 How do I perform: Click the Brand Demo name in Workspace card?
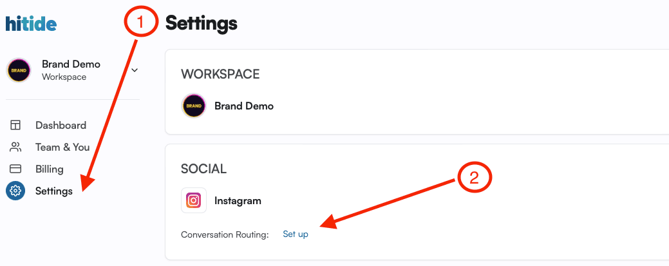[244, 106]
